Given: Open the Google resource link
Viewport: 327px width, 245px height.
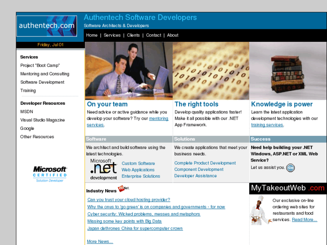Looking at the screenshot, I should 27,129.
